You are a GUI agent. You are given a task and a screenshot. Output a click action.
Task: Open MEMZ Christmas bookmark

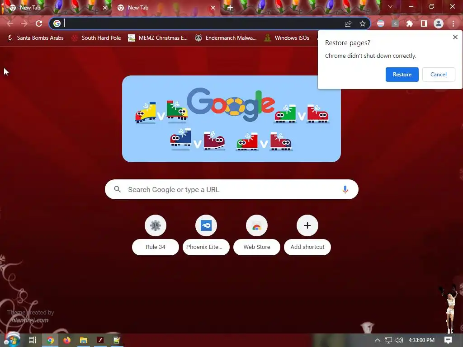pyautogui.click(x=158, y=38)
